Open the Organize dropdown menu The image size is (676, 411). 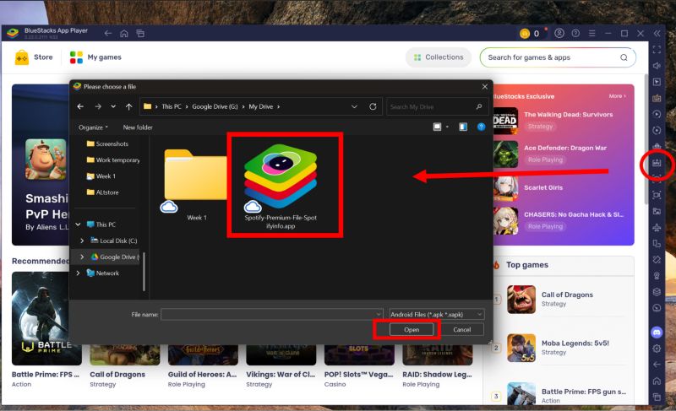point(93,127)
